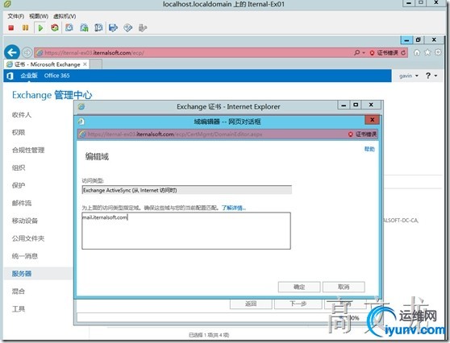Image resolution: width=450 pixels, height=343 pixels.
Task: Open 工具 in the sidebar
Action: point(19,309)
